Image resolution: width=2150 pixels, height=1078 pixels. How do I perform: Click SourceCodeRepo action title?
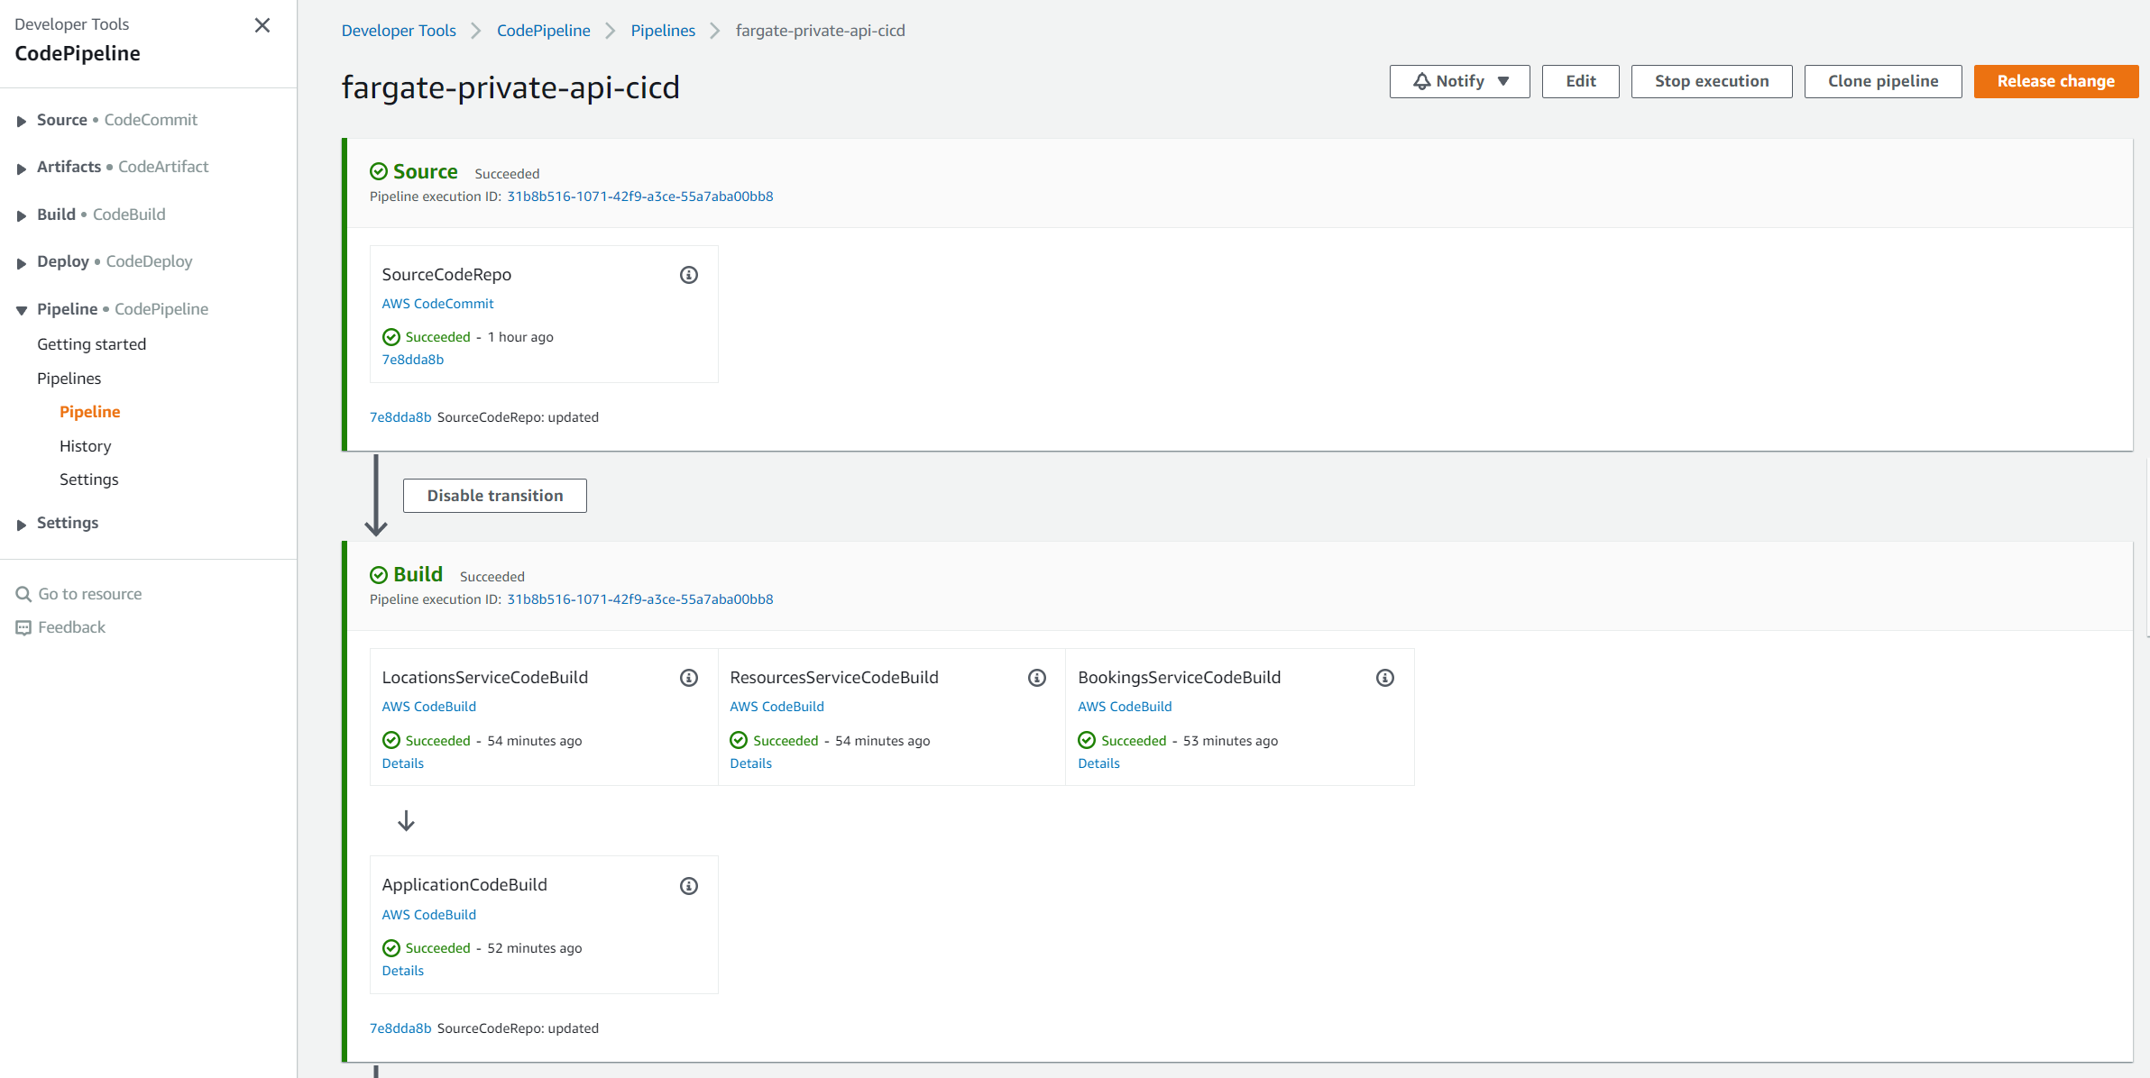tap(446, 275)
